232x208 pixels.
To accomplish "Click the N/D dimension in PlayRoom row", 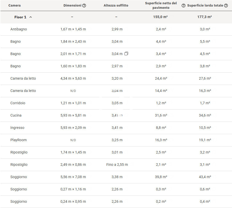I will click(73, 140).
